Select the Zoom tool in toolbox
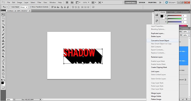 pos(3,77)
